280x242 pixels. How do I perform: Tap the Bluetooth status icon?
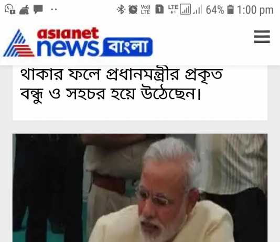click(121, 9)
